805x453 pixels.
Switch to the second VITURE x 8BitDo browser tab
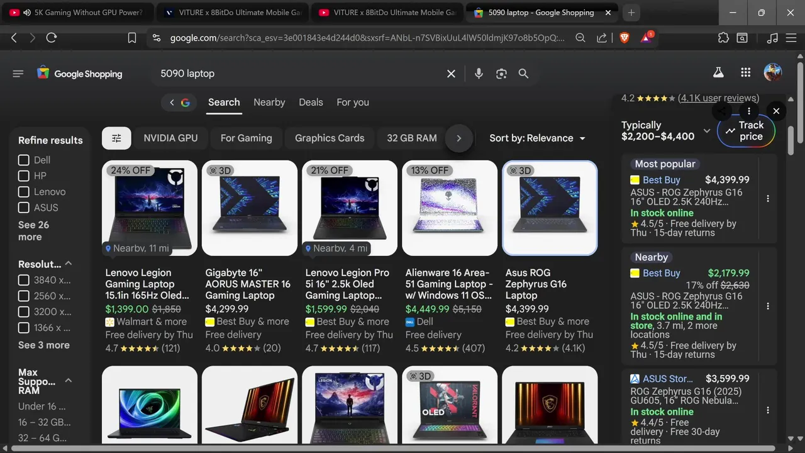389,13
